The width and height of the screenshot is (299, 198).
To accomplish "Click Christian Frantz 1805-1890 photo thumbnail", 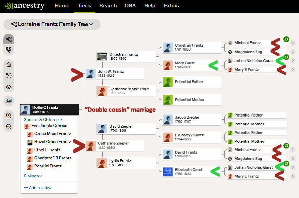I will pos(102,56).
